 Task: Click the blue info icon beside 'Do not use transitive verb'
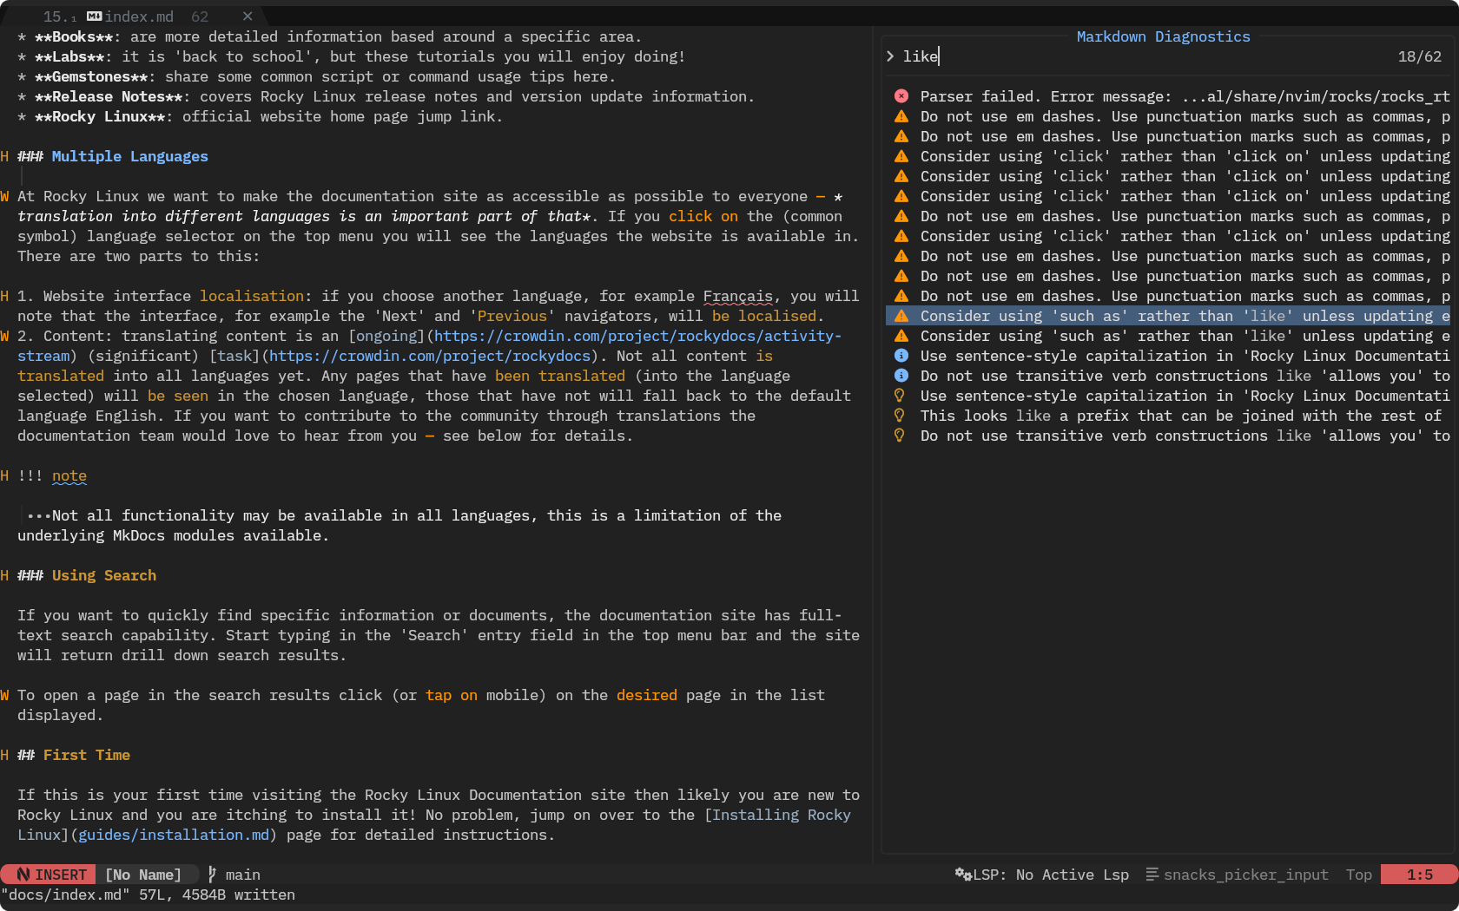click(x=901, y=376)
